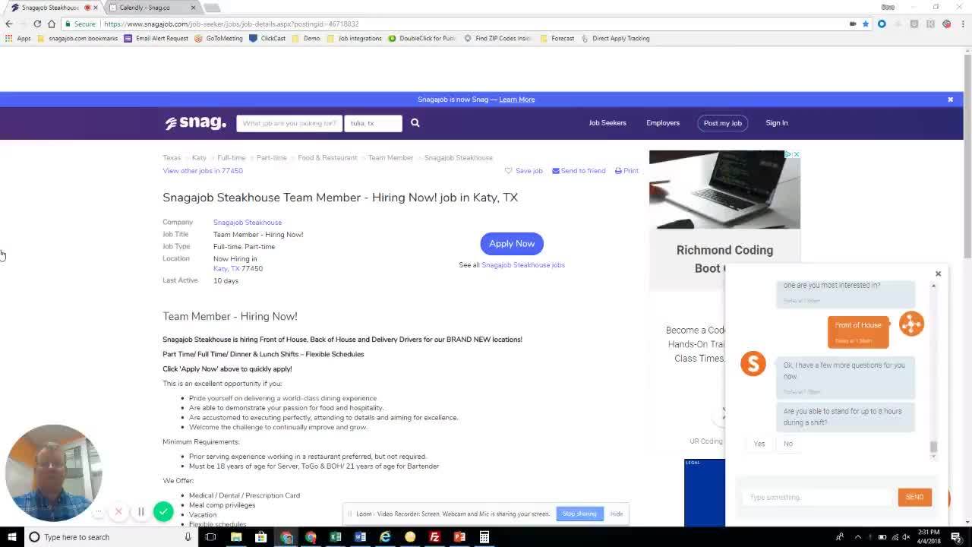Viewport: 972px width, 547px height.
Task: Answer No to standing question
Action: pyautogui.click(x=788, y=444)
